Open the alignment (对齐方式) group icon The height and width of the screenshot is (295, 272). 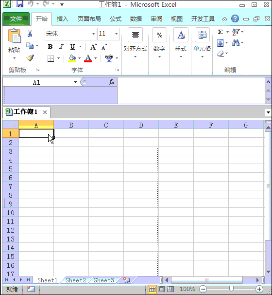tap(135, 35)
